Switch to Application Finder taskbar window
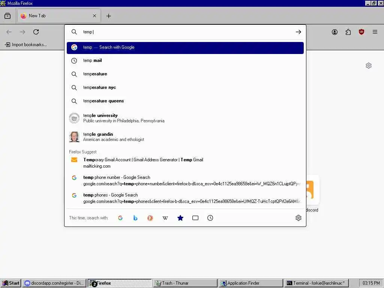The width and height of the screenshot is (384, 288). (x=251, y=283)
